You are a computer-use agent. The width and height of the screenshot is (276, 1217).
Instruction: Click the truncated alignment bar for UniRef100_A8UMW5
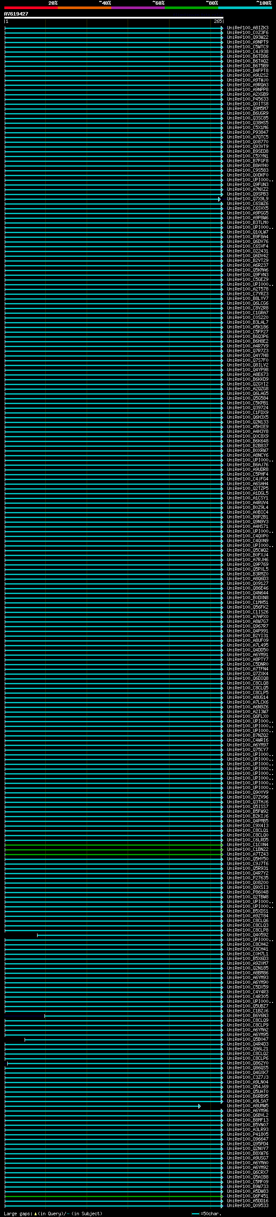(x=102, y=1106)
